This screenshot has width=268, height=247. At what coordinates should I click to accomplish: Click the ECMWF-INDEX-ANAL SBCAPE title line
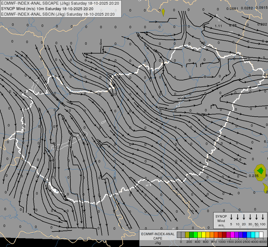pos(60,3)
